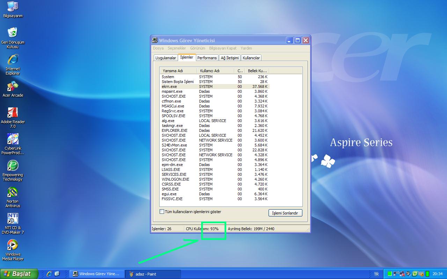Screen dimensions: 447x279
Task: Select the alg.exe process row
Action: (x=215, y=121)
